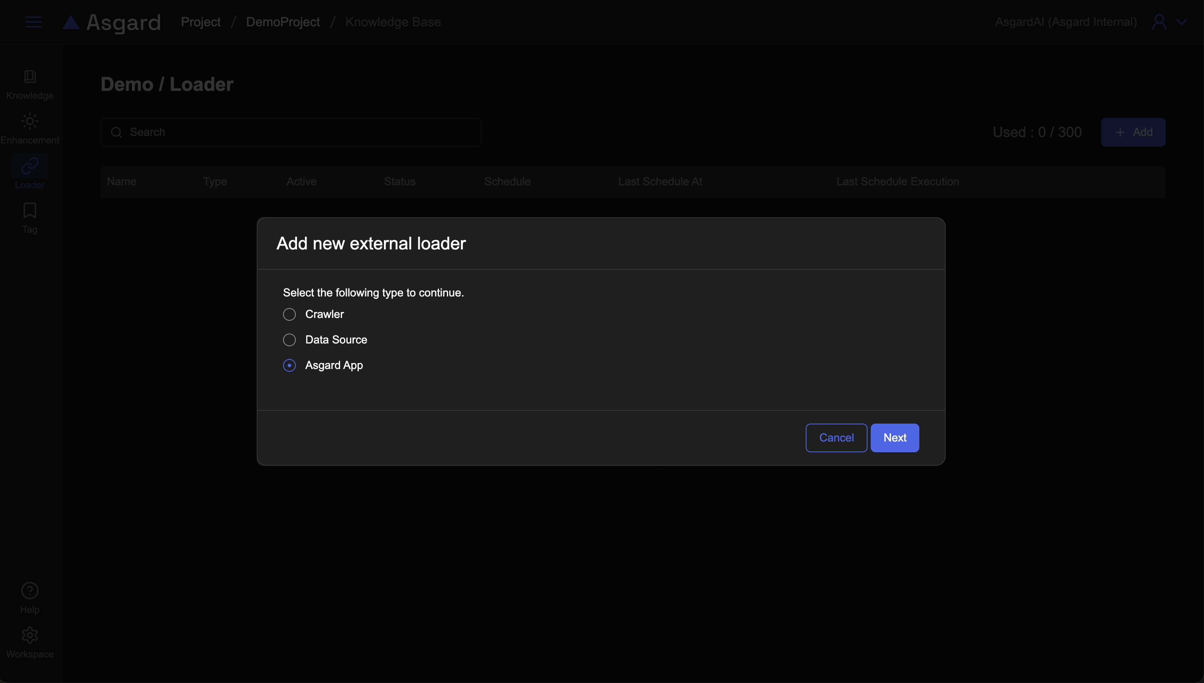Select the Asgard App radio option
Viewport: 1204px width, 683px height.
[289, 365]
